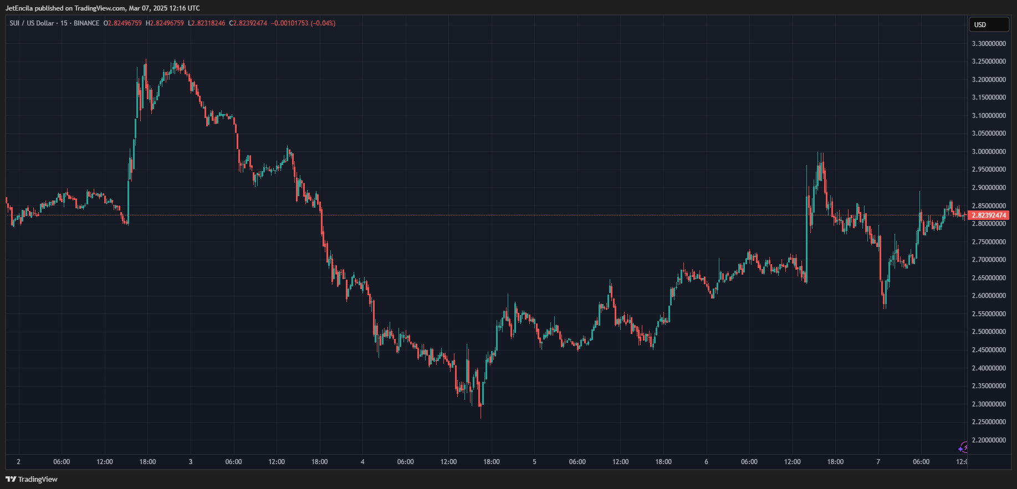Click the 2.95000000 price axis label
The height and width of the screenshot is (489, 1017).
tap(989, 169)
